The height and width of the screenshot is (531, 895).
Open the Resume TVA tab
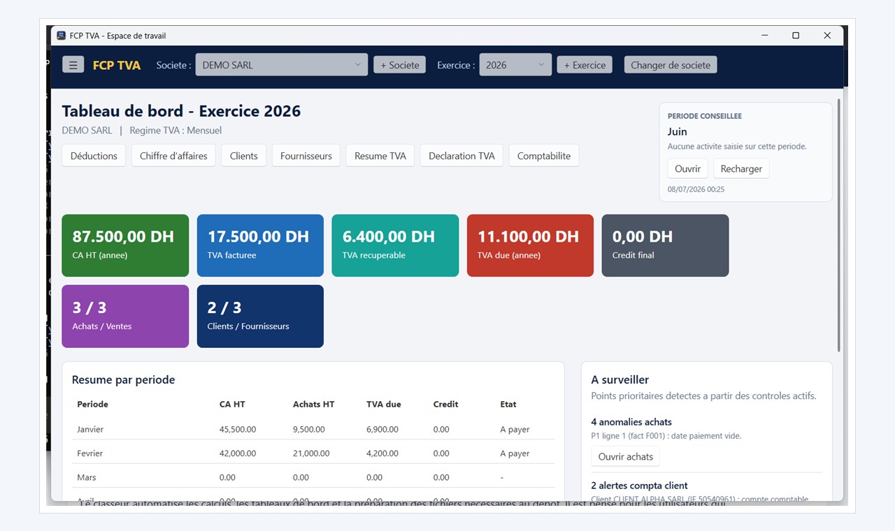[x=380, y=156]
